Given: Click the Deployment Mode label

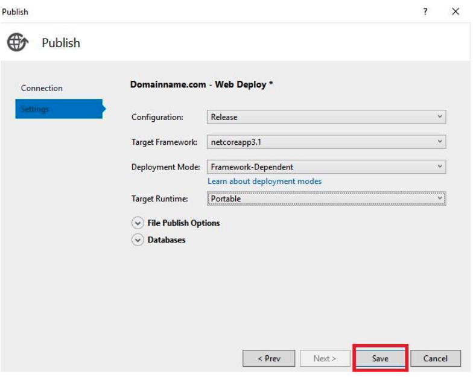Looking at the screenshot, I should [x=165, y=167].
